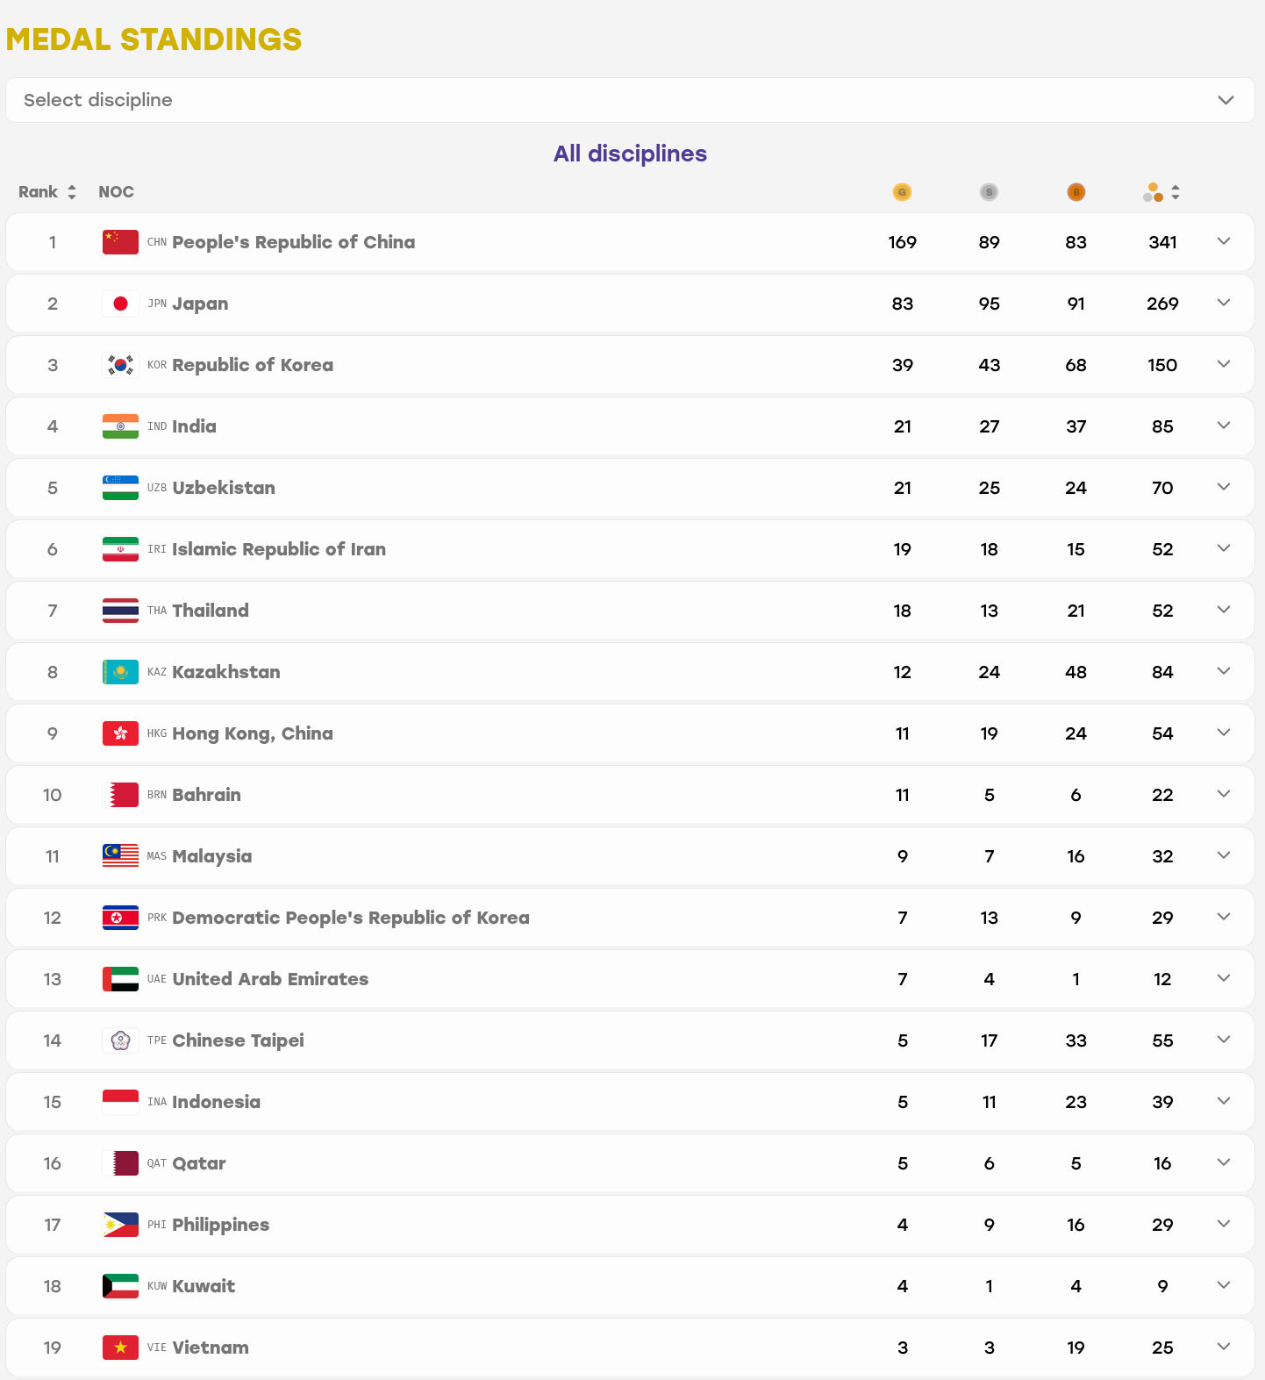1265x1380 pixels.
Task: Click the silver medal column icon
Action: 989,192
